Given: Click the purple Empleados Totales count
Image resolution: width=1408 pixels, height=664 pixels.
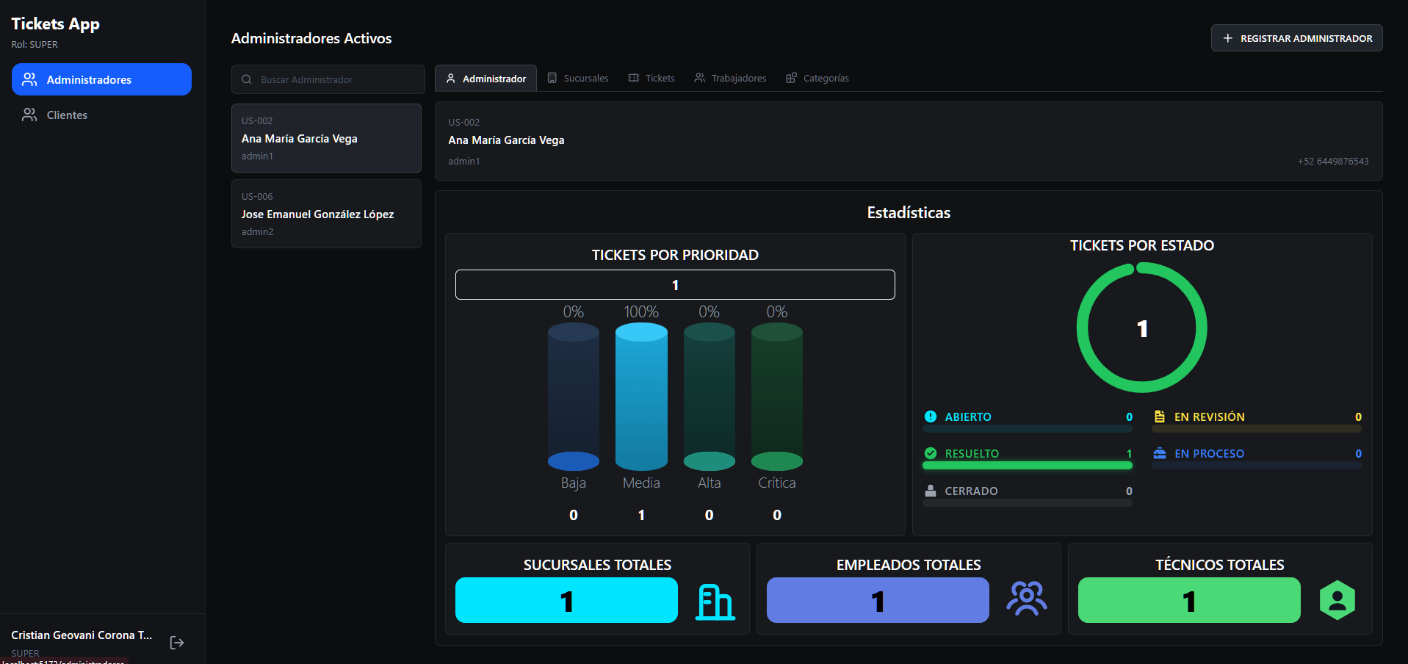Looking at the screenshot, I should pyautogui.click(x=878, y=600).
